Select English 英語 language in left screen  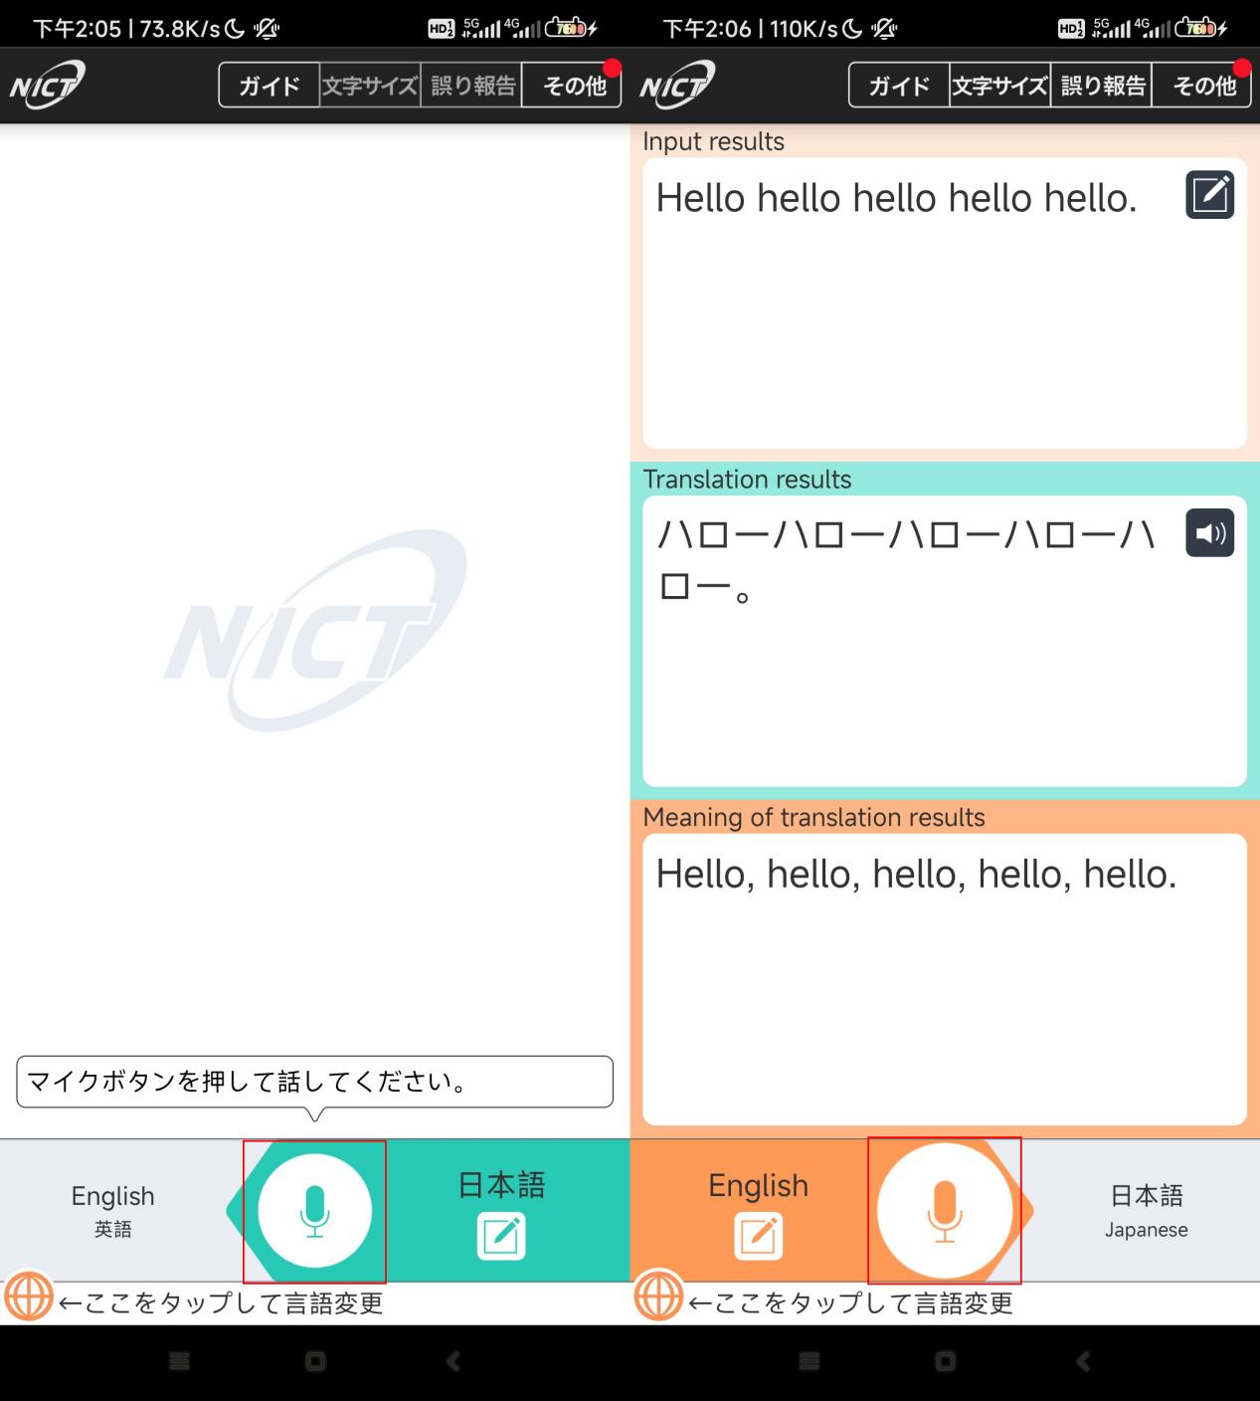(113, 1210)
